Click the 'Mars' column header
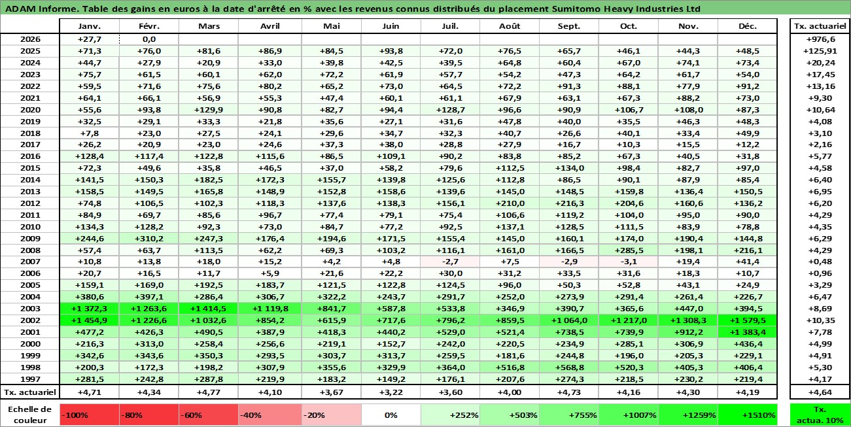The image size is (851, 427). tap(208, 27)
